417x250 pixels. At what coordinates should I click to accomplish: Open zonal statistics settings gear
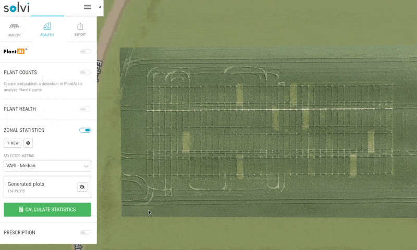click(x=28, y=143)
